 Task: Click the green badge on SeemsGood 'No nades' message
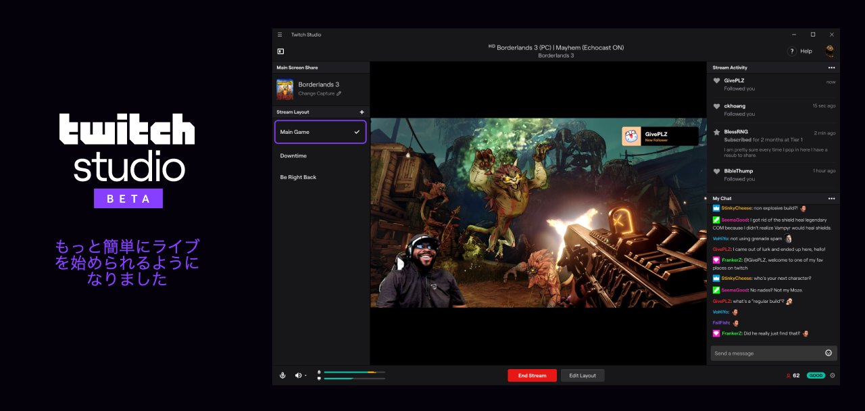[x=716, y=290]
